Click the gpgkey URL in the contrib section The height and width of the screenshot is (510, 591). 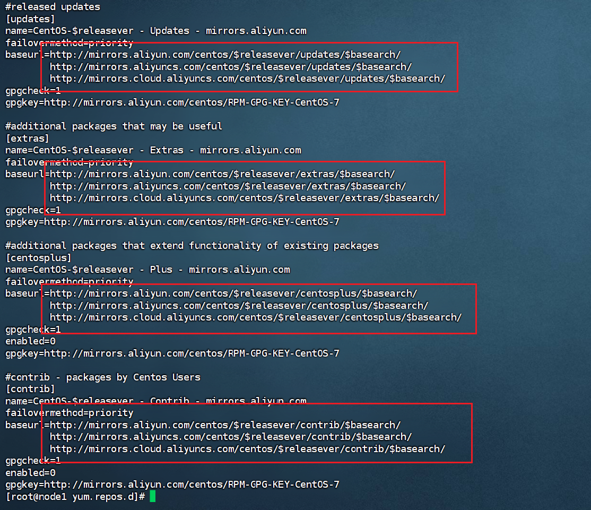pyautogui.click(x=170, y=484)
